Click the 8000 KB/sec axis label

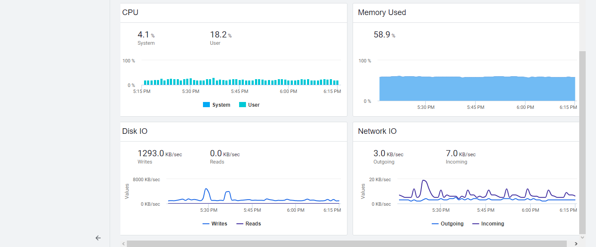(146, 179)
